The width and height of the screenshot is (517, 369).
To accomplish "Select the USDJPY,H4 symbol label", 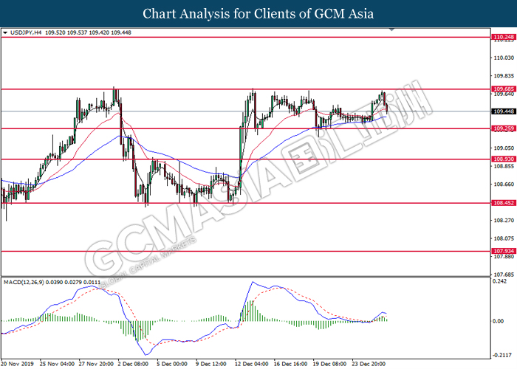I will pos(26,32).
